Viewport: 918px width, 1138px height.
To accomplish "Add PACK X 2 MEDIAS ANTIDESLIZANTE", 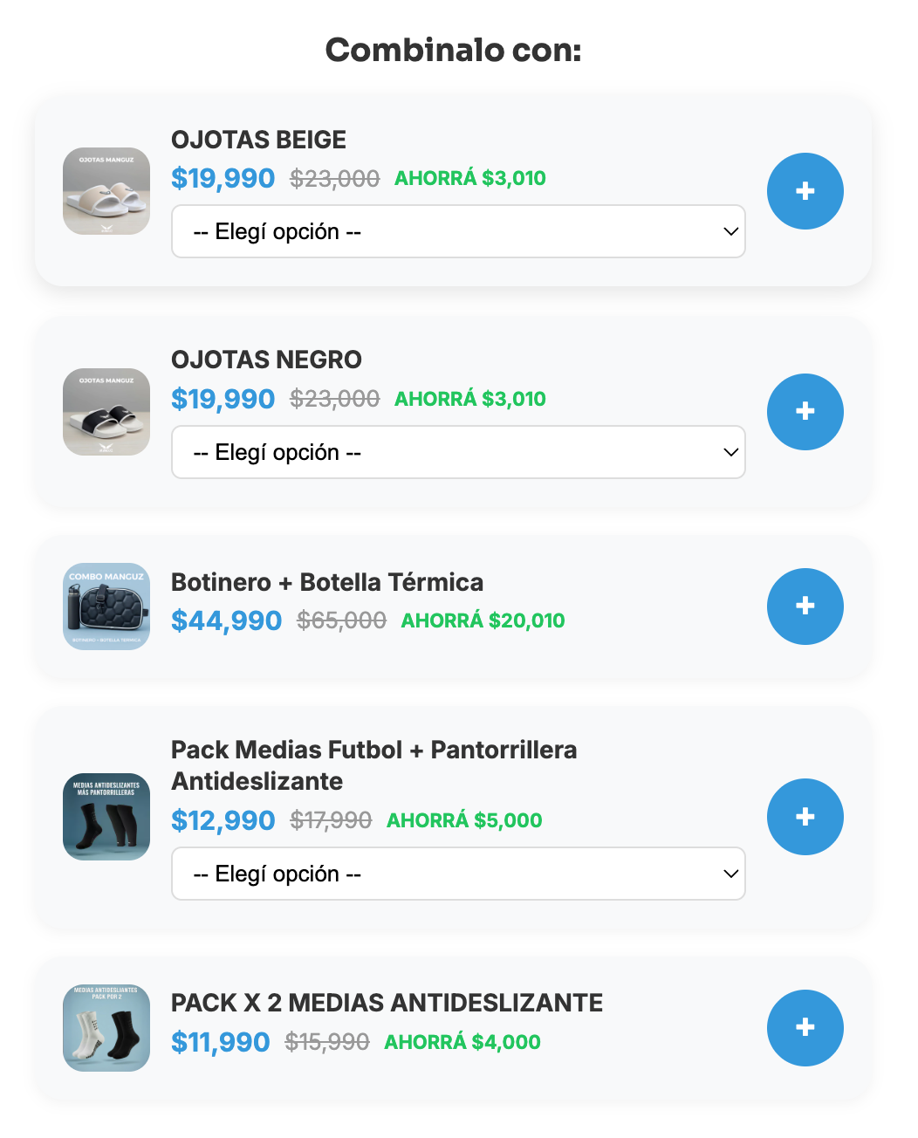I will pyautogui.click(x=805, y=1028).
